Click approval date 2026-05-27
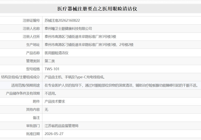 tap(54, 134)
